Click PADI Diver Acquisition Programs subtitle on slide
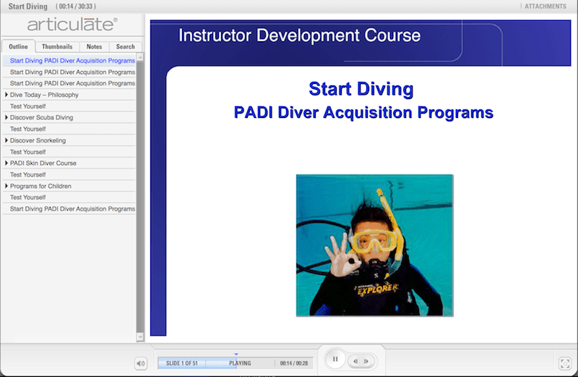578x377 pixels. [x=363, y=113]
